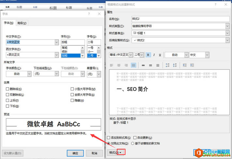Open 下划线线型 dropdown

click(57, 74)
